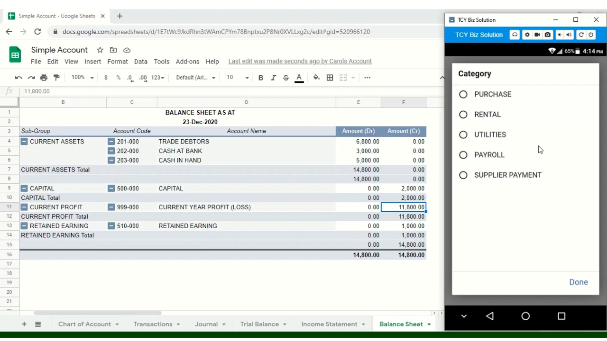The image size is (607, 341).
Task: Print the spreadsheet
Action: pos(44,78)
